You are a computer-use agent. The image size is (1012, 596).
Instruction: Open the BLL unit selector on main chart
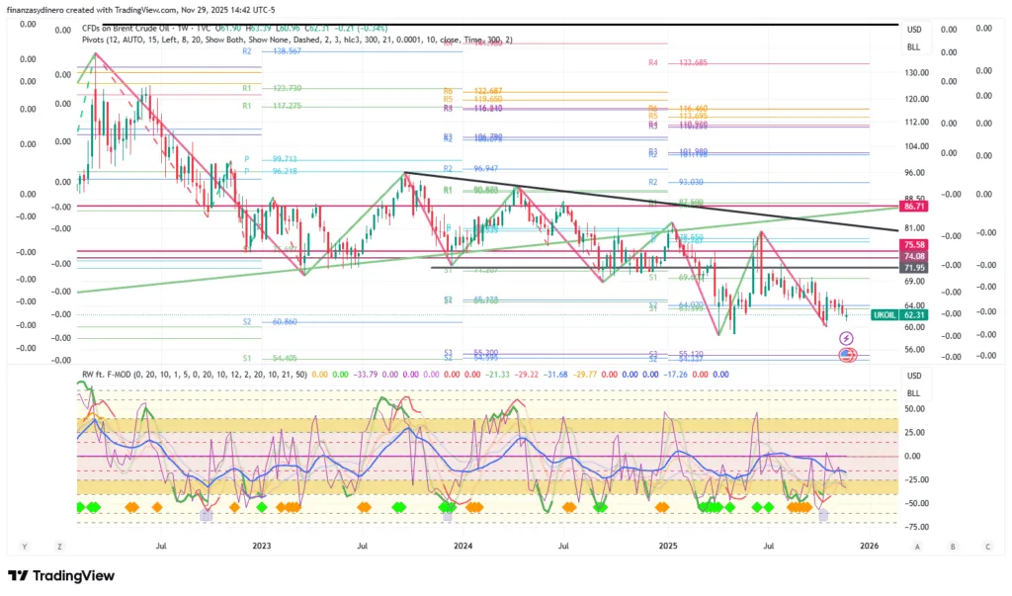[914, 47]
